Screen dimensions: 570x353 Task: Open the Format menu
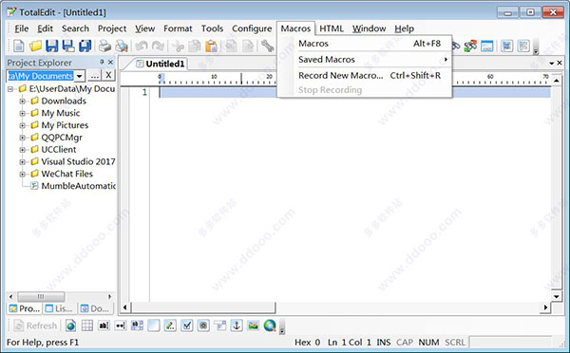178,28
